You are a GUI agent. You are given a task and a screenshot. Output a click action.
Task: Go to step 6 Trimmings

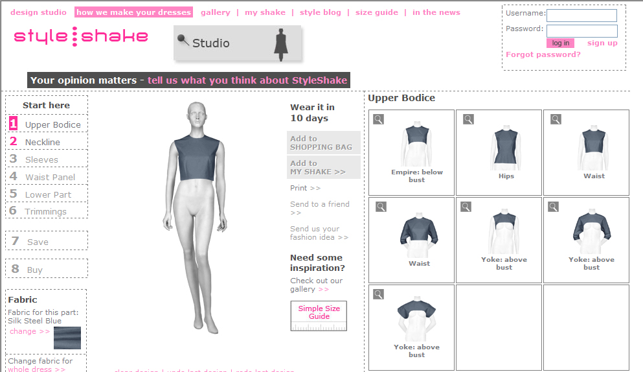[47, 211]
